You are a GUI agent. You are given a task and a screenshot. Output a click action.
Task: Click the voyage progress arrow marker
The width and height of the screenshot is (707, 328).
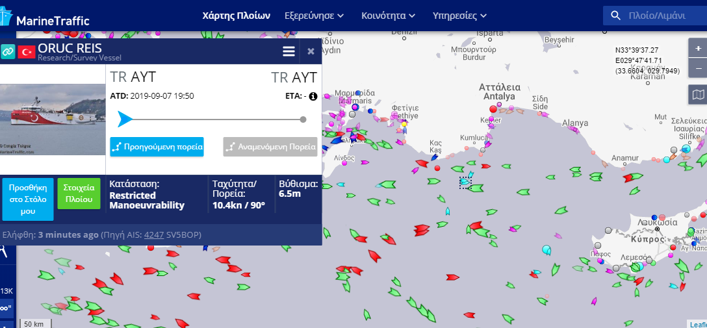(125, 120)
